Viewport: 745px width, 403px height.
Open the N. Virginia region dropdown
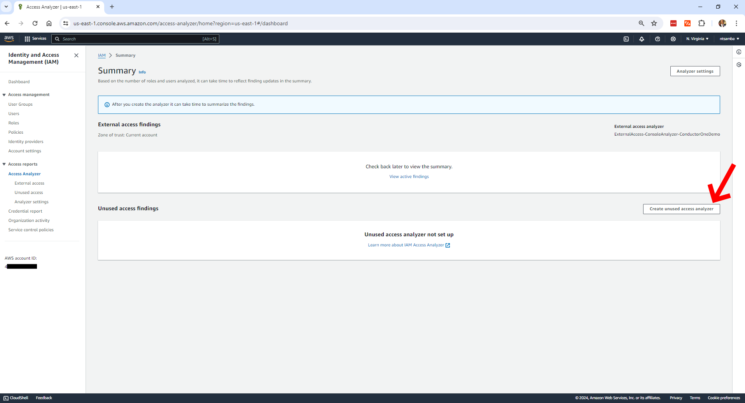tap(697, 39)
